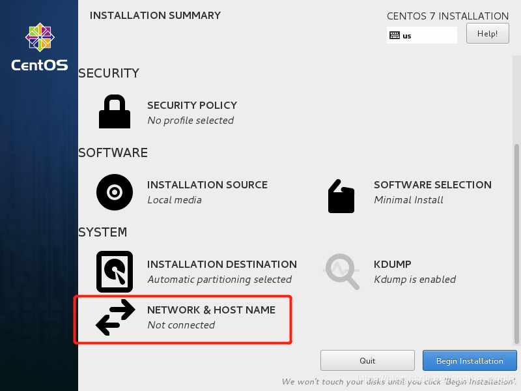Click the keyboard layout icon

click(x=395, y=35)
